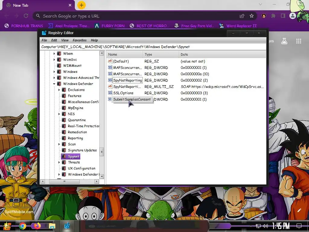This screenshot has height=232, width=309.
Task: Click the SSLOptions DWORD value icon
Action: coord(110,93)
